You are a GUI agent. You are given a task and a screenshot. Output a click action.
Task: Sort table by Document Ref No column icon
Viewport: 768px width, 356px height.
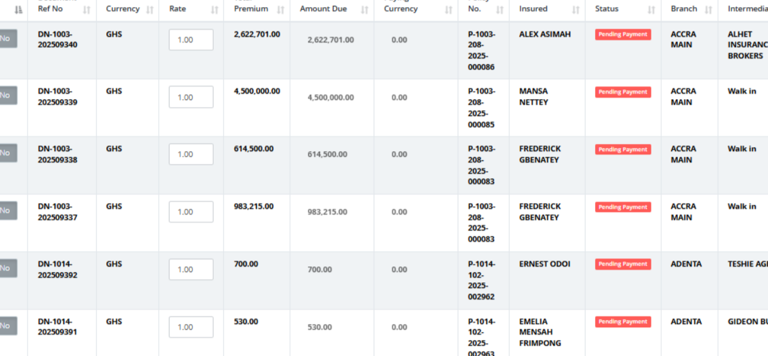tap(86, 10)
